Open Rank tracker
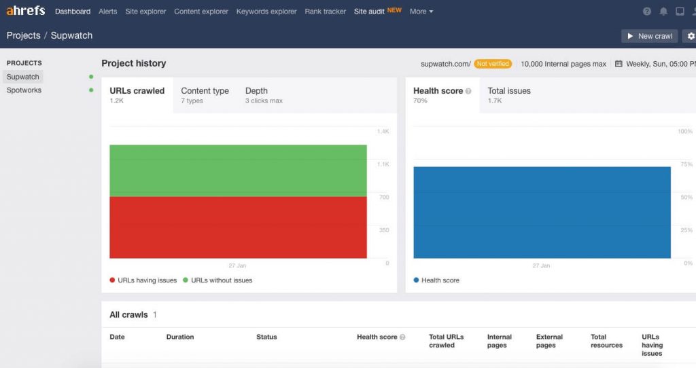 coord(326,12)
